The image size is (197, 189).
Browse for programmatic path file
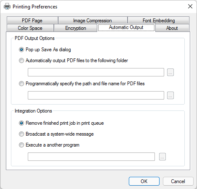tap(170, 95)
